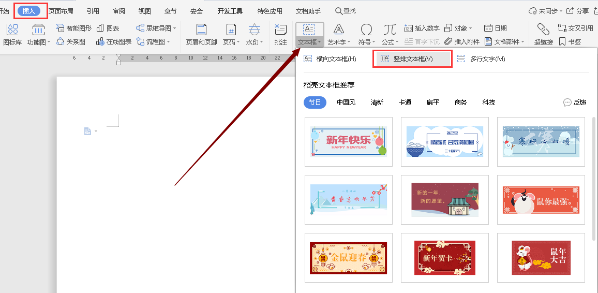The image size is (598, 293).
Task: Click the 未同步 cloud sync status
Action: coord(545,11)
